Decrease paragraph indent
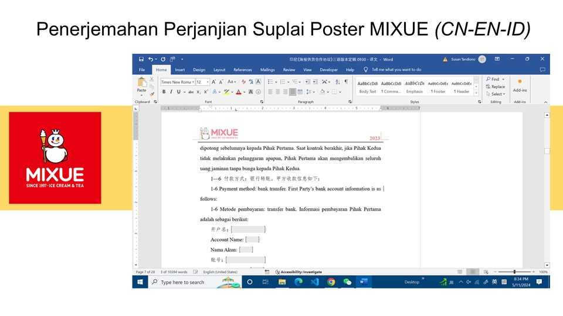Viewport: 563px width, 316px height. pyautogui.click(x=307, y=82)
